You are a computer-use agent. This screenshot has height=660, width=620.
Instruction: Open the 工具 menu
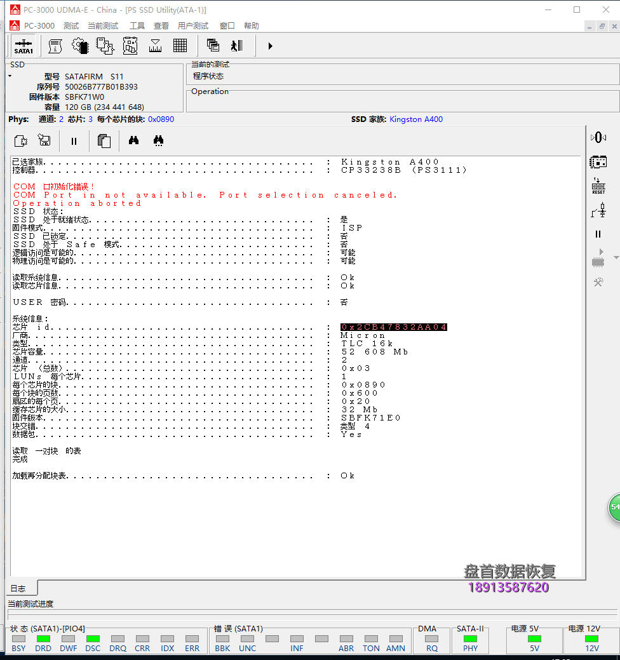[137, 25]
